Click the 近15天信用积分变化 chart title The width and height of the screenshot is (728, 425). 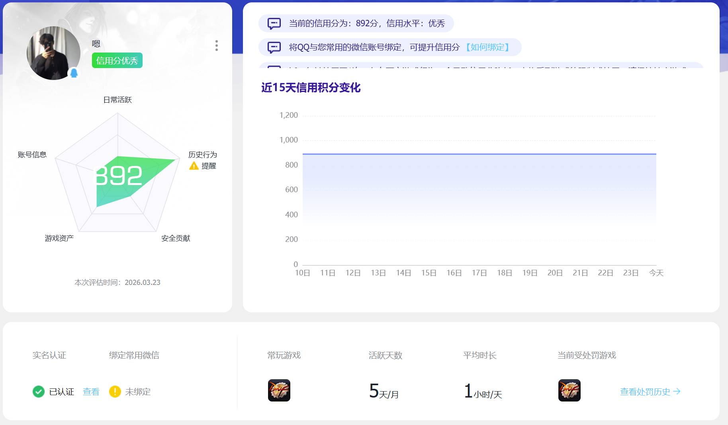pyautogui.click(x=311, y=88)
